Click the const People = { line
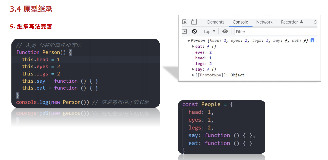Viewport: 328px width, 160px height. click(x=208, y=104)
